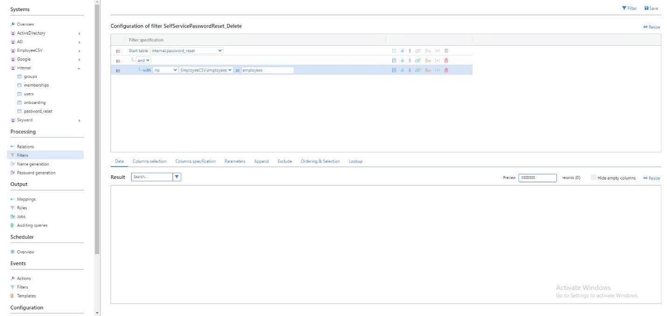Switch to the Columns selection tab

pos(149,161)
